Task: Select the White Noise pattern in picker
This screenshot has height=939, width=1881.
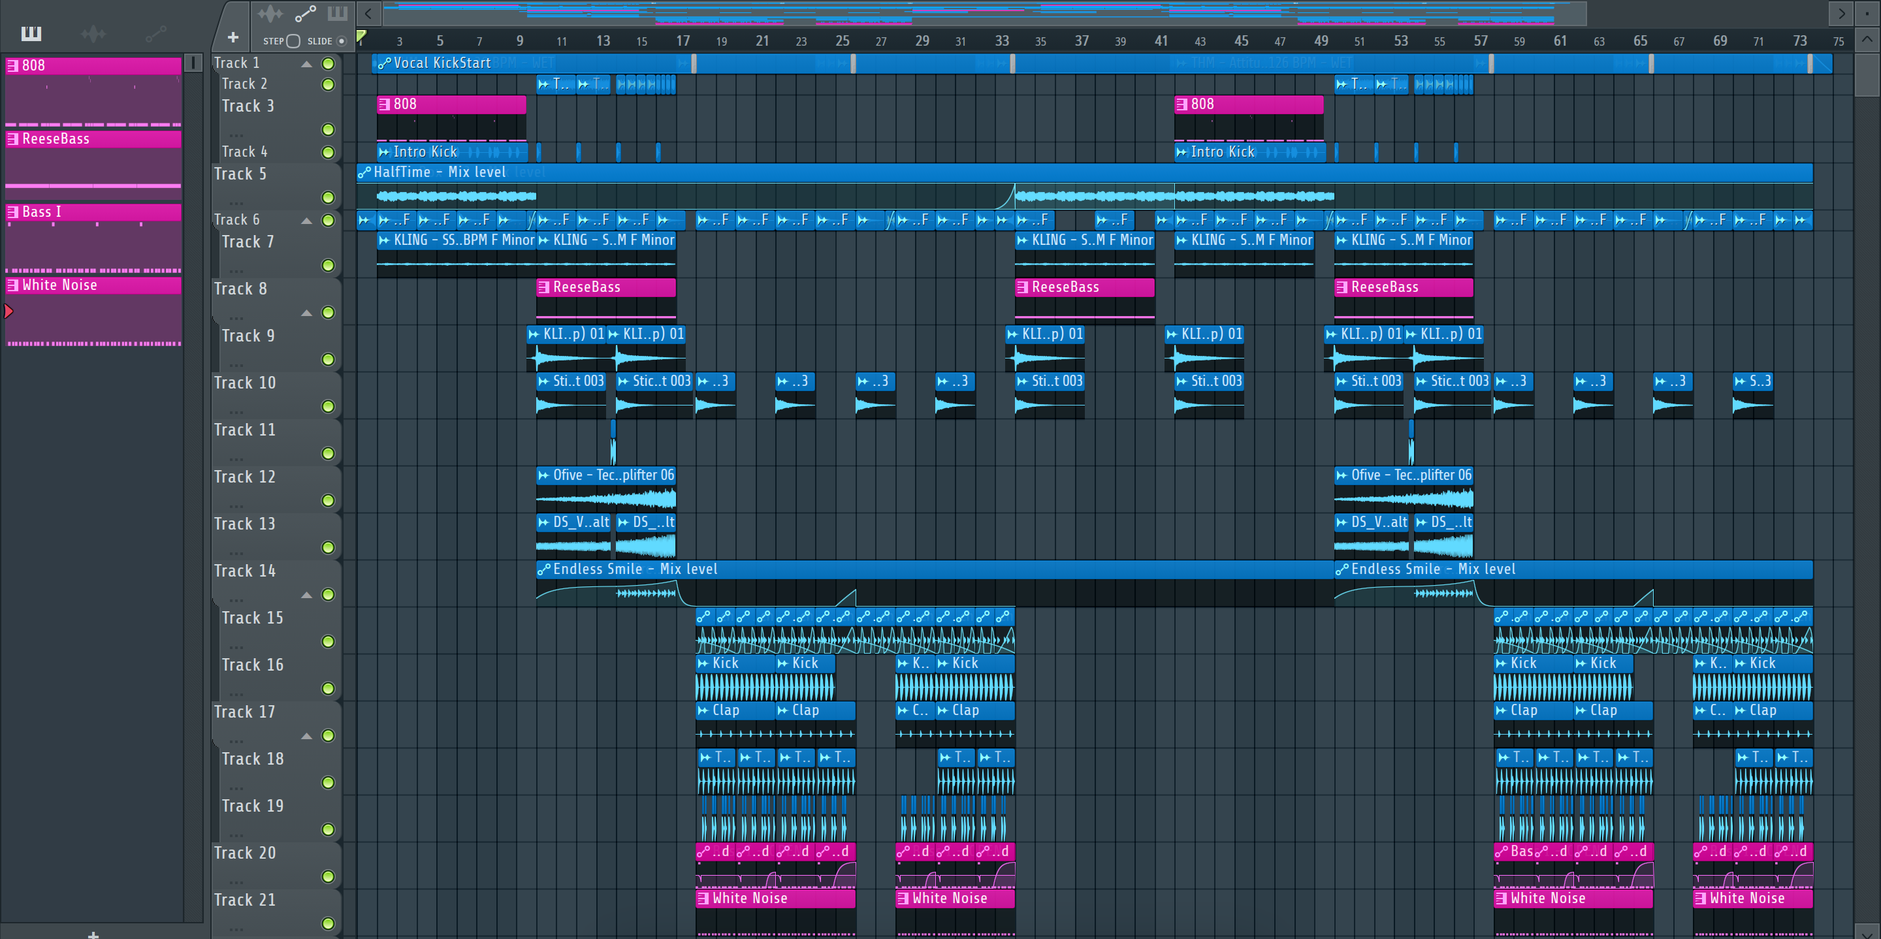Action: tap(93, 311)
